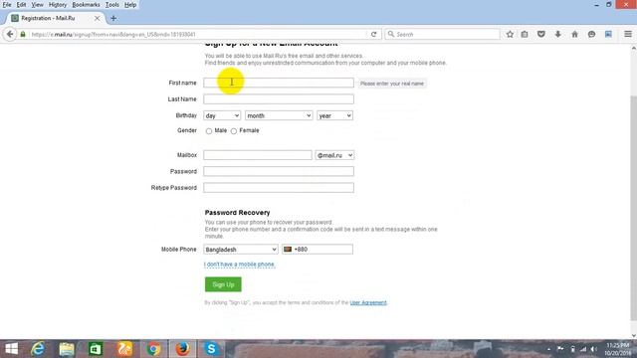
Task: Launch Google Chrome from the taskbar
Action: 153,349
